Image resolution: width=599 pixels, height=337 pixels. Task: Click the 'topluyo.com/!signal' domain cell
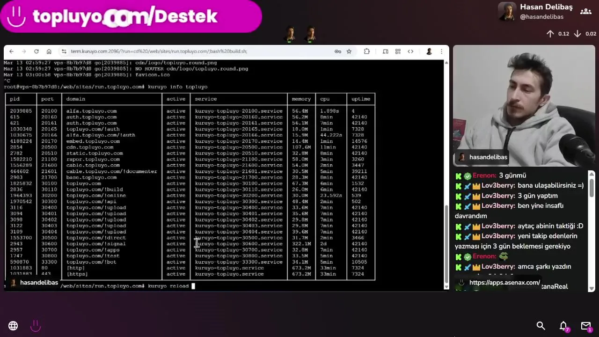[x=96, y=243]
